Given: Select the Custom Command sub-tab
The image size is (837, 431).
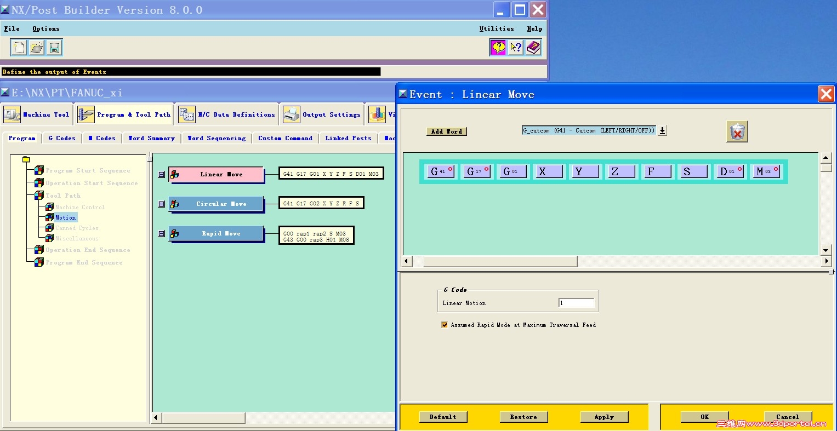Looking at the screenshot, I should [286, 138].
